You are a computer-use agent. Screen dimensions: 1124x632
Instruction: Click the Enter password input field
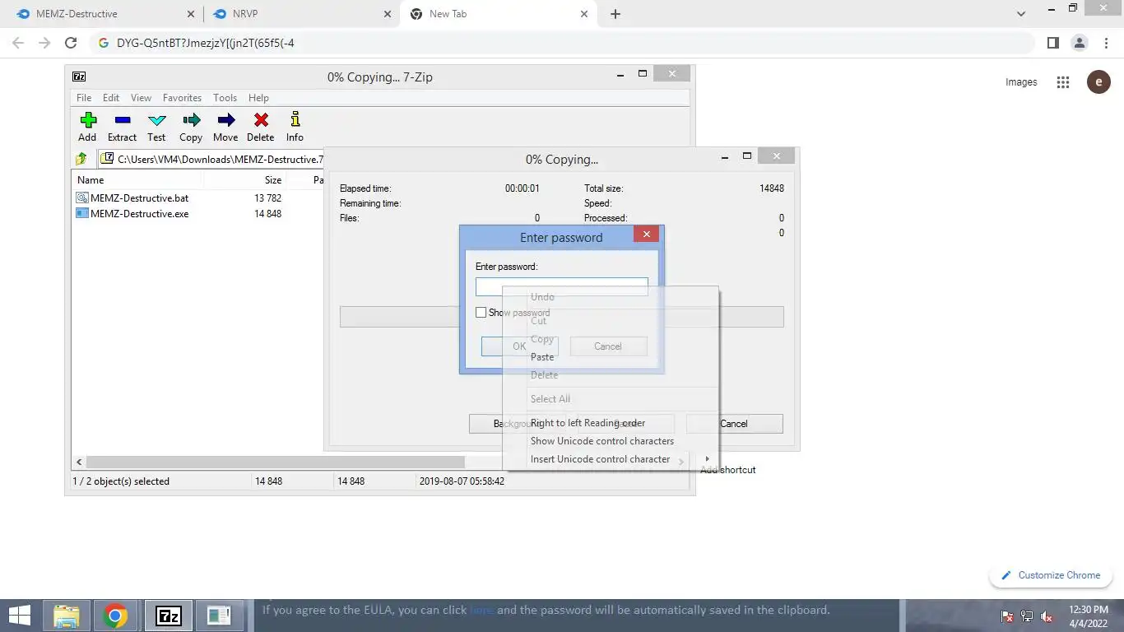(x=562, y=286)
